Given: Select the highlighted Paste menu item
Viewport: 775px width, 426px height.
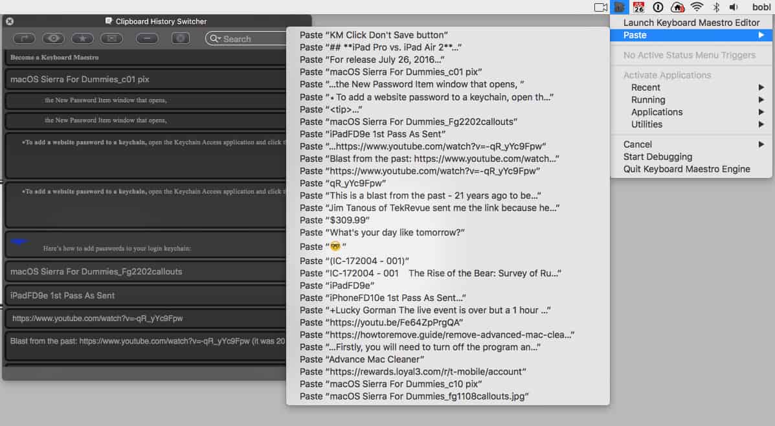Looking at the screenshot, I should [x=691, y=35].
